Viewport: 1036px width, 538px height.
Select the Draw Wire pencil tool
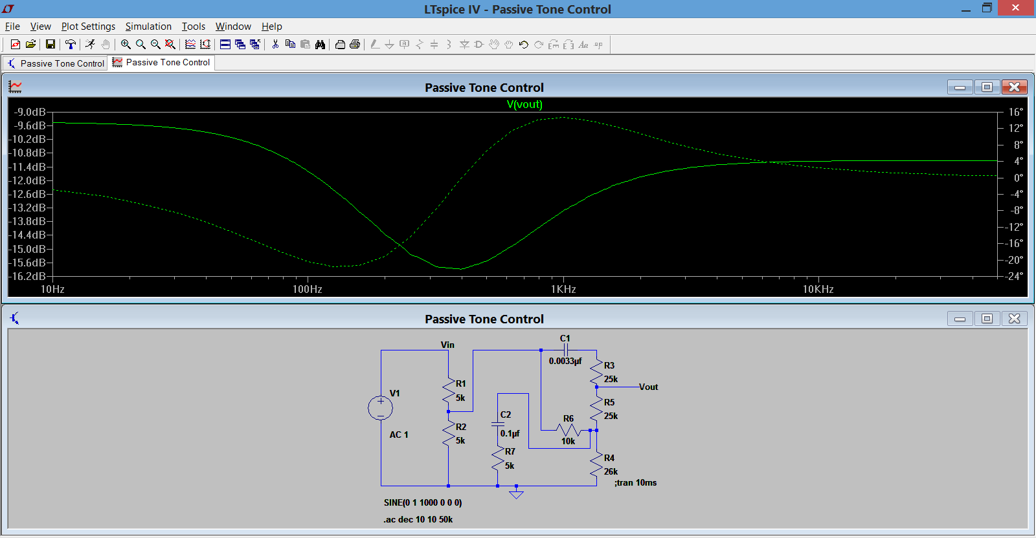(375, 45)
